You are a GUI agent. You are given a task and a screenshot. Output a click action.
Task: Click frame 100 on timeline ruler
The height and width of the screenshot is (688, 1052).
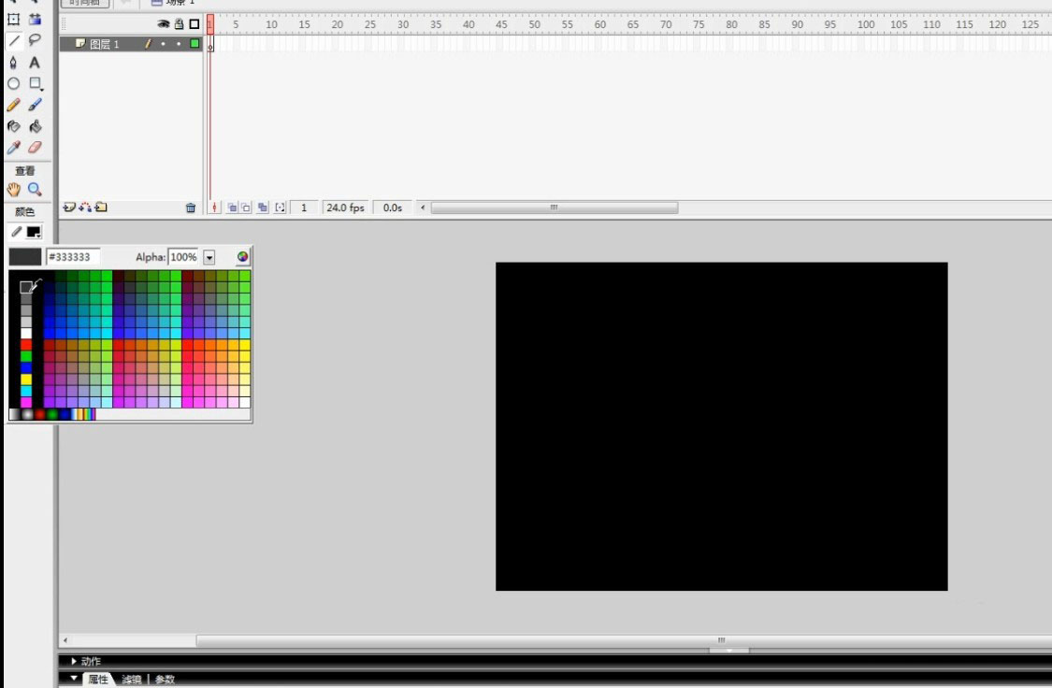(866, 24)
